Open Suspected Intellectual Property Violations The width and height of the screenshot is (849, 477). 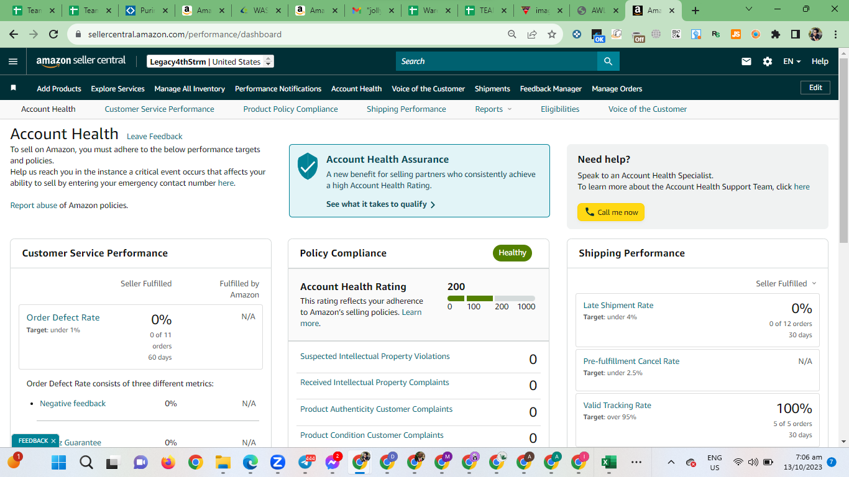(375, 357)
